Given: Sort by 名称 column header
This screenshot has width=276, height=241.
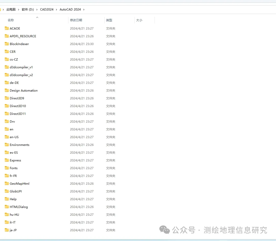Looking at the screenshot, I should (11, 20).
